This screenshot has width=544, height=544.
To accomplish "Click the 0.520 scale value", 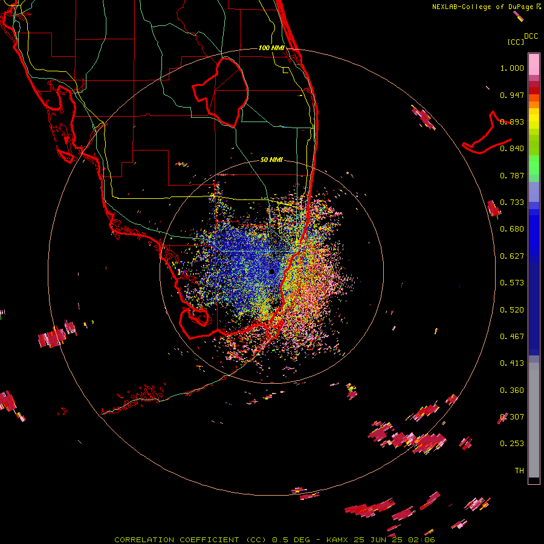I will point(512,309).
